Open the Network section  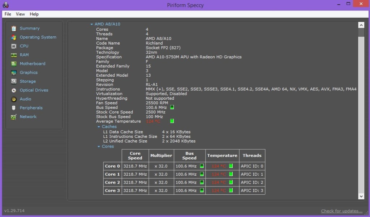click(28, 117)
